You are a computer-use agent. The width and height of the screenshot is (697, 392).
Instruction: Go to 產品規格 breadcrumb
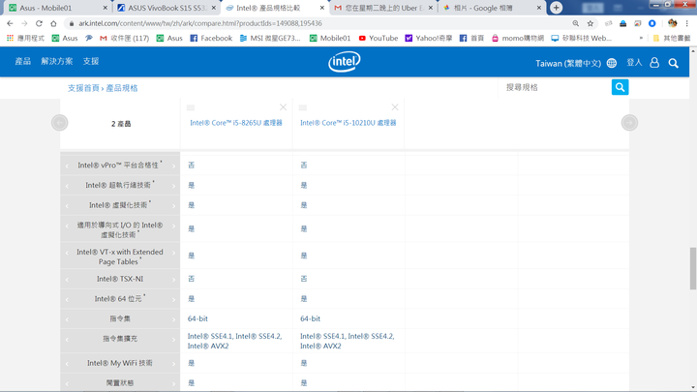122,88
